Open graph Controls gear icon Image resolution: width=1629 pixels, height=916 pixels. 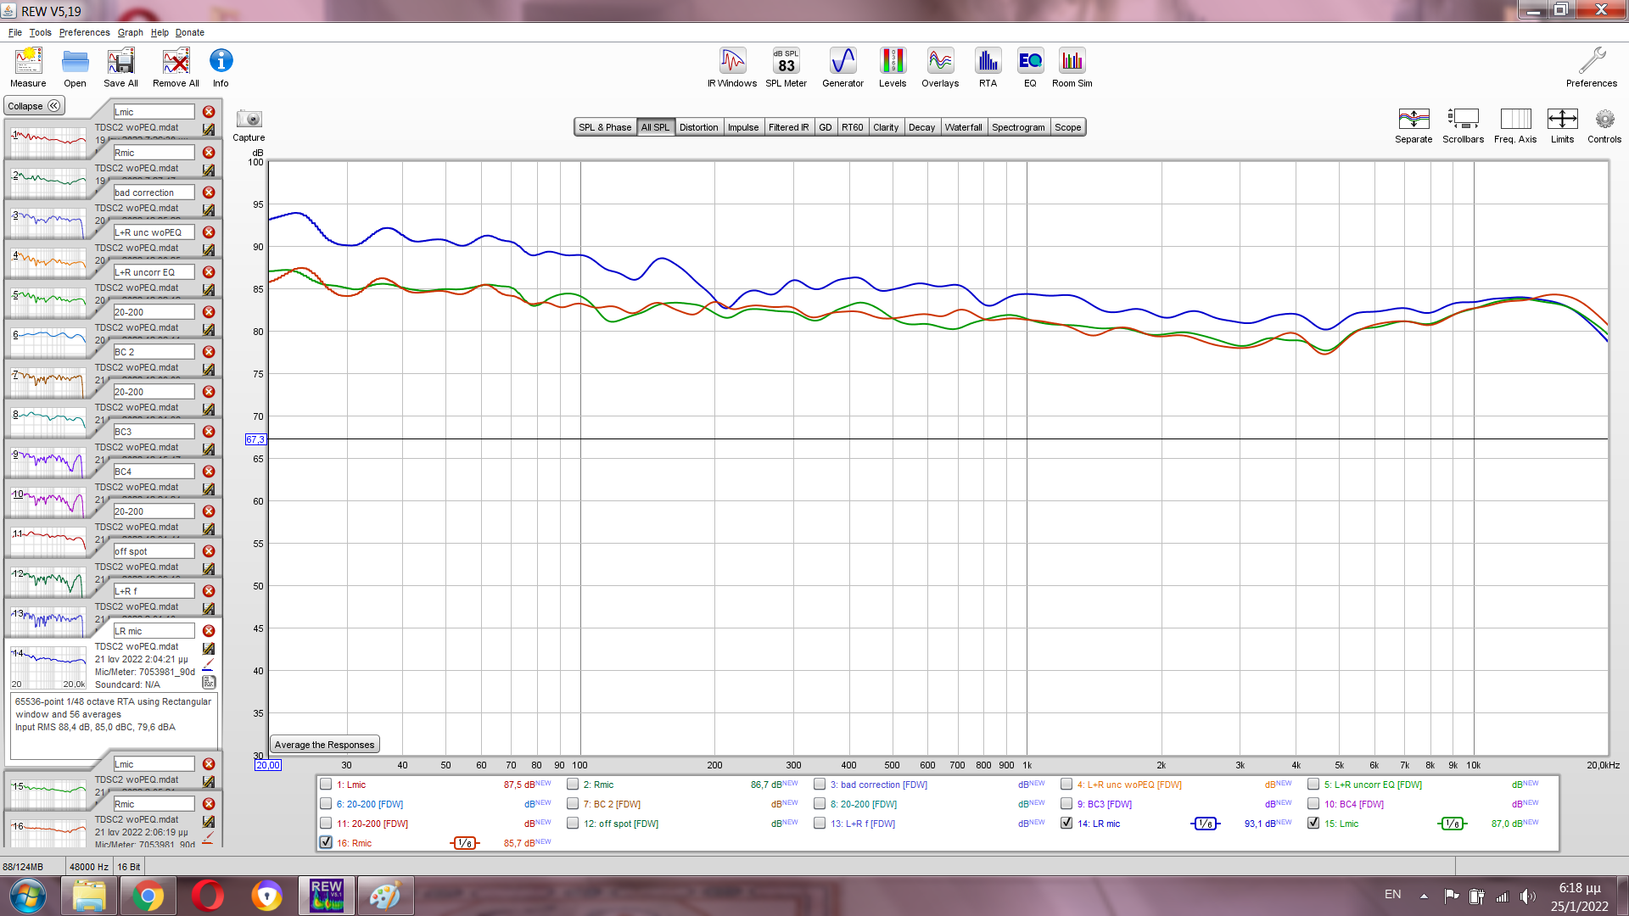tap(1604, 120)
